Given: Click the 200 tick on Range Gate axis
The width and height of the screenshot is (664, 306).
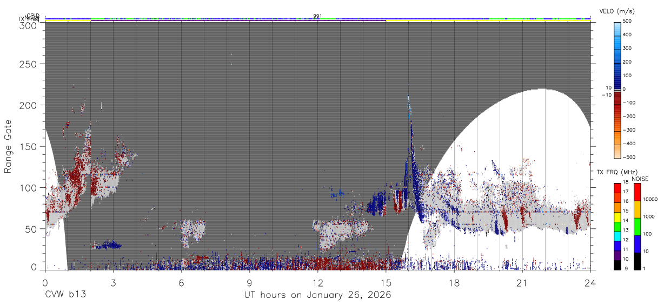Looking at the screenshot, I should (28, 105).
